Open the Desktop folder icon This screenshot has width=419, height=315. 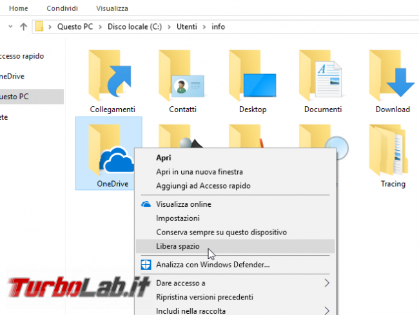[253, 75]
